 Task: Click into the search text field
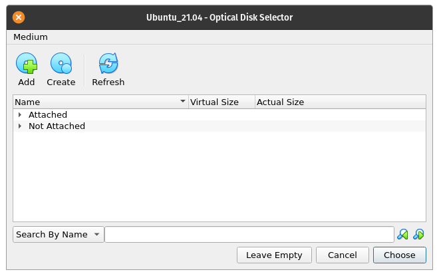pyautogui.click(x=249, y=235)
